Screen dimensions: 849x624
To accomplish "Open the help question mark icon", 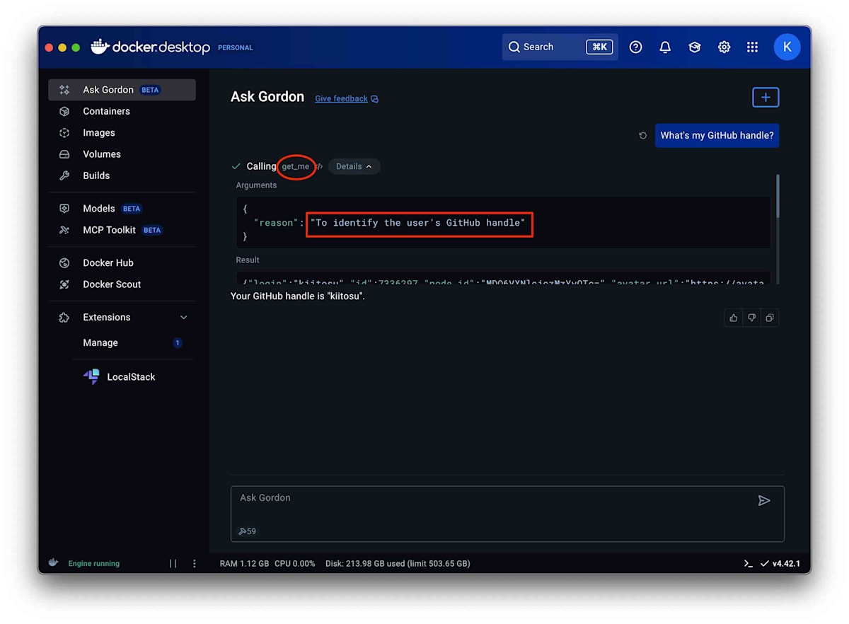I will (x=636, y=47).
